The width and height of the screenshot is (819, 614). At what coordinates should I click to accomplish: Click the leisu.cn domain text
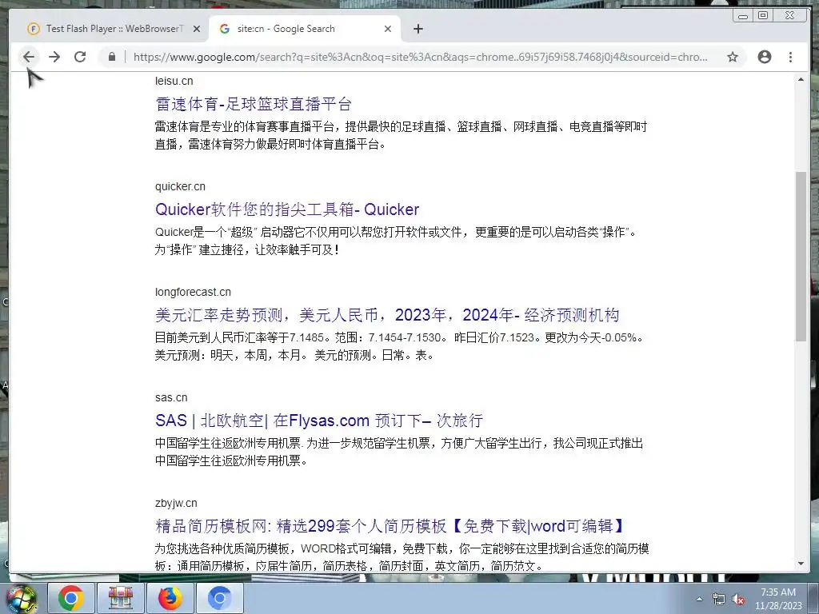pos(174,81)
